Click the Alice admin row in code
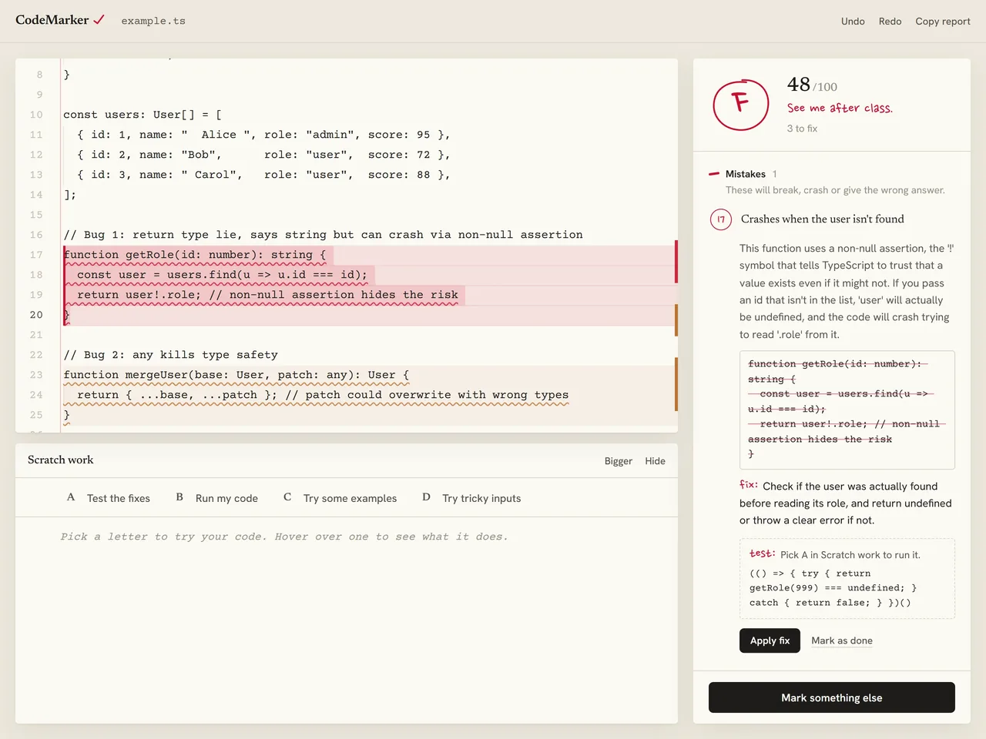 (x=263, y=135)
